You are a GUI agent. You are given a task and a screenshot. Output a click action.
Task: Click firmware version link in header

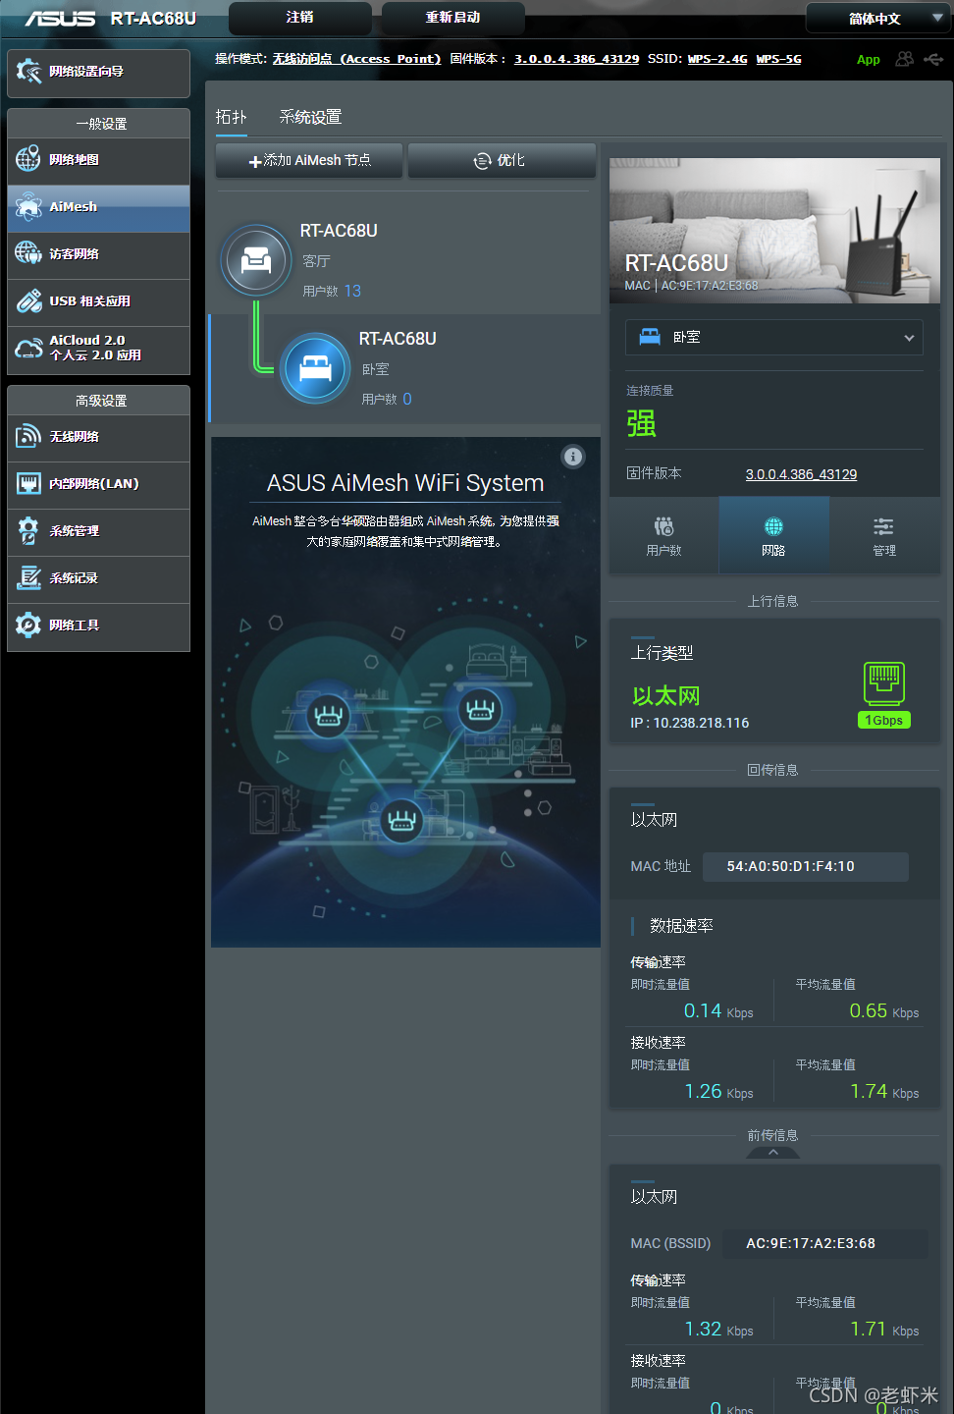pos(576,59)
